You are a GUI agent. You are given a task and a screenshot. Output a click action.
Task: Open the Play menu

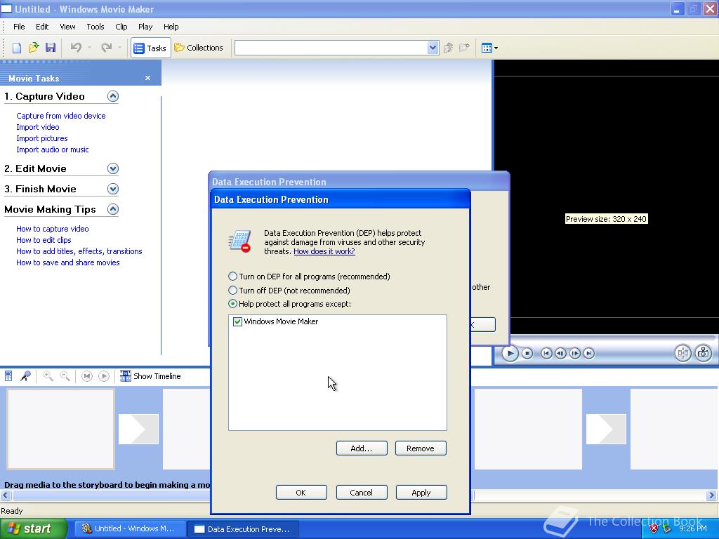point(145,27)
